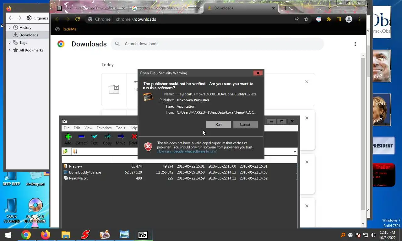Open 7-Zip Favorites menu
This screenshot has width=402, height=241.
pos(104,128)
